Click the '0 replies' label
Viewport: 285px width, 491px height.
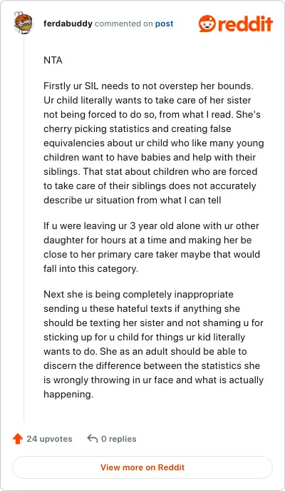coord(119,439)
